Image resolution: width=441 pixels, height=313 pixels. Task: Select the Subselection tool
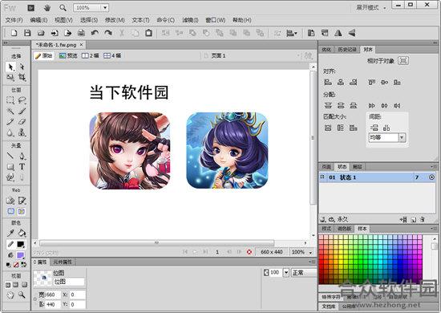22,67
